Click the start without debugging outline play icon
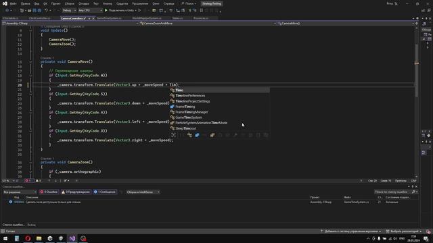This screenshot has width=433, height=243. tap(139, 11)
